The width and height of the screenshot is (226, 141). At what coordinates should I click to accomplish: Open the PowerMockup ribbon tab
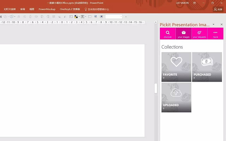coord(47,9)
